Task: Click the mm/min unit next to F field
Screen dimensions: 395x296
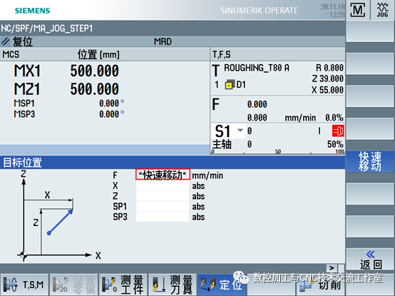Action: pos(207,175)
